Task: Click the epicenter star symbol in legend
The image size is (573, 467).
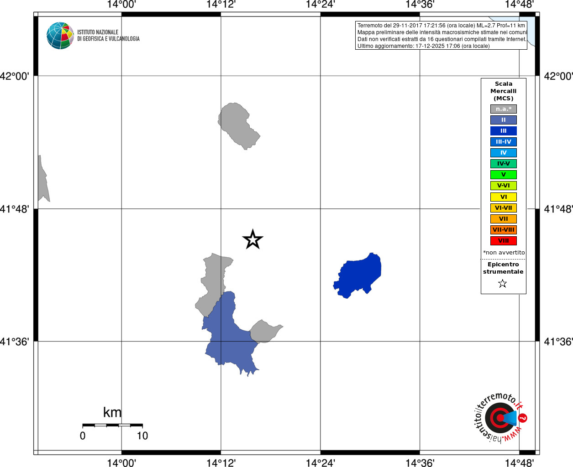Action: coord(503,284)
